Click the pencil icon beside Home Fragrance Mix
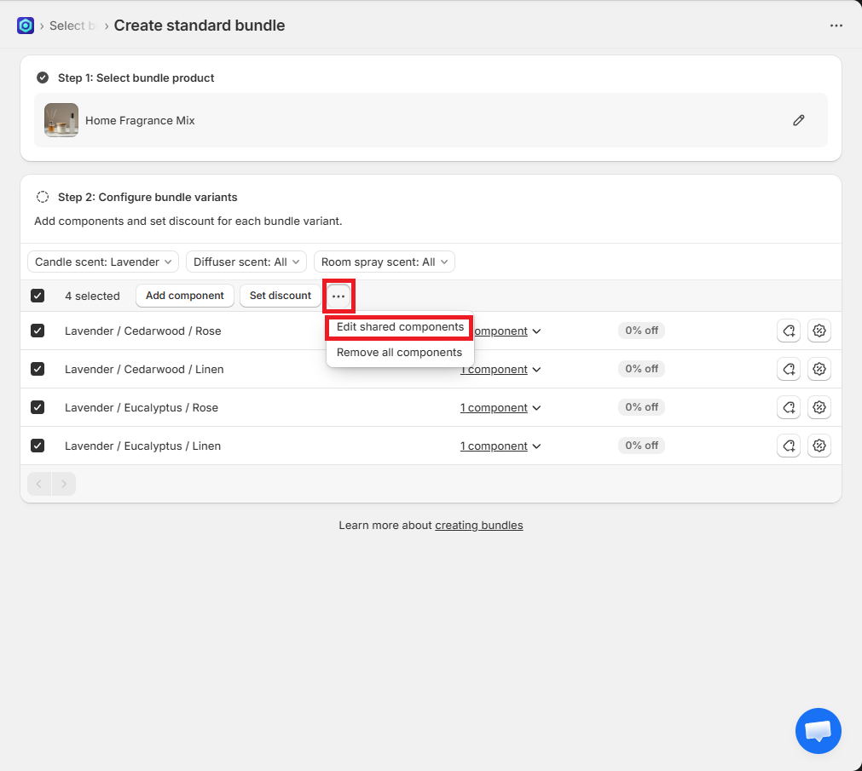Image resolution: width=862 pixels, height=771 pixels. pos(798,120)
